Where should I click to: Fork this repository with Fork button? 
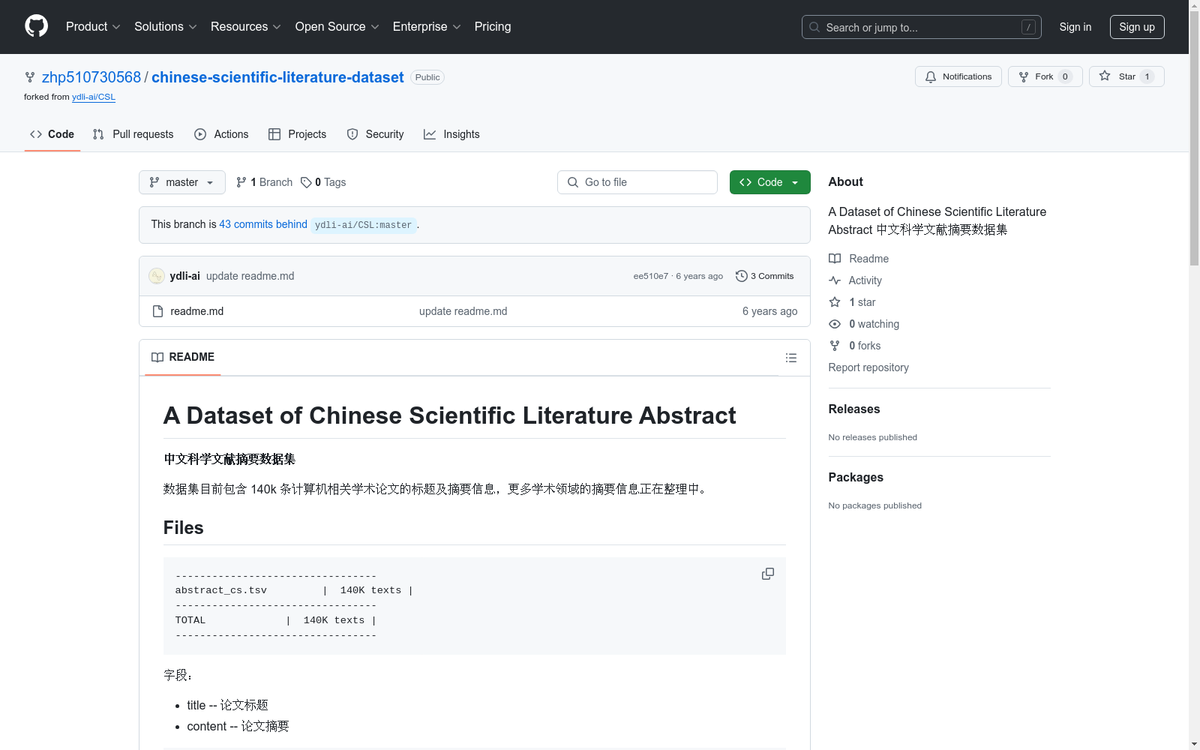click(x=1045, y=76)
